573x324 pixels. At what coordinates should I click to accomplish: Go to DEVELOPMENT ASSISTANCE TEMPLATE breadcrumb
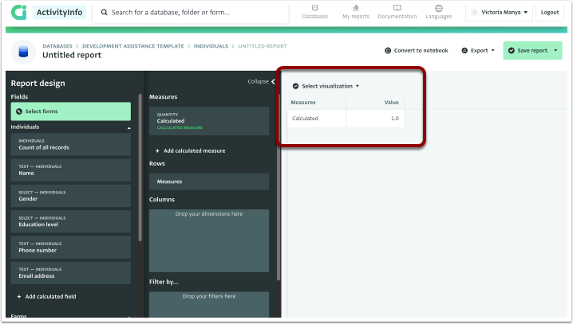click(133, 46)
